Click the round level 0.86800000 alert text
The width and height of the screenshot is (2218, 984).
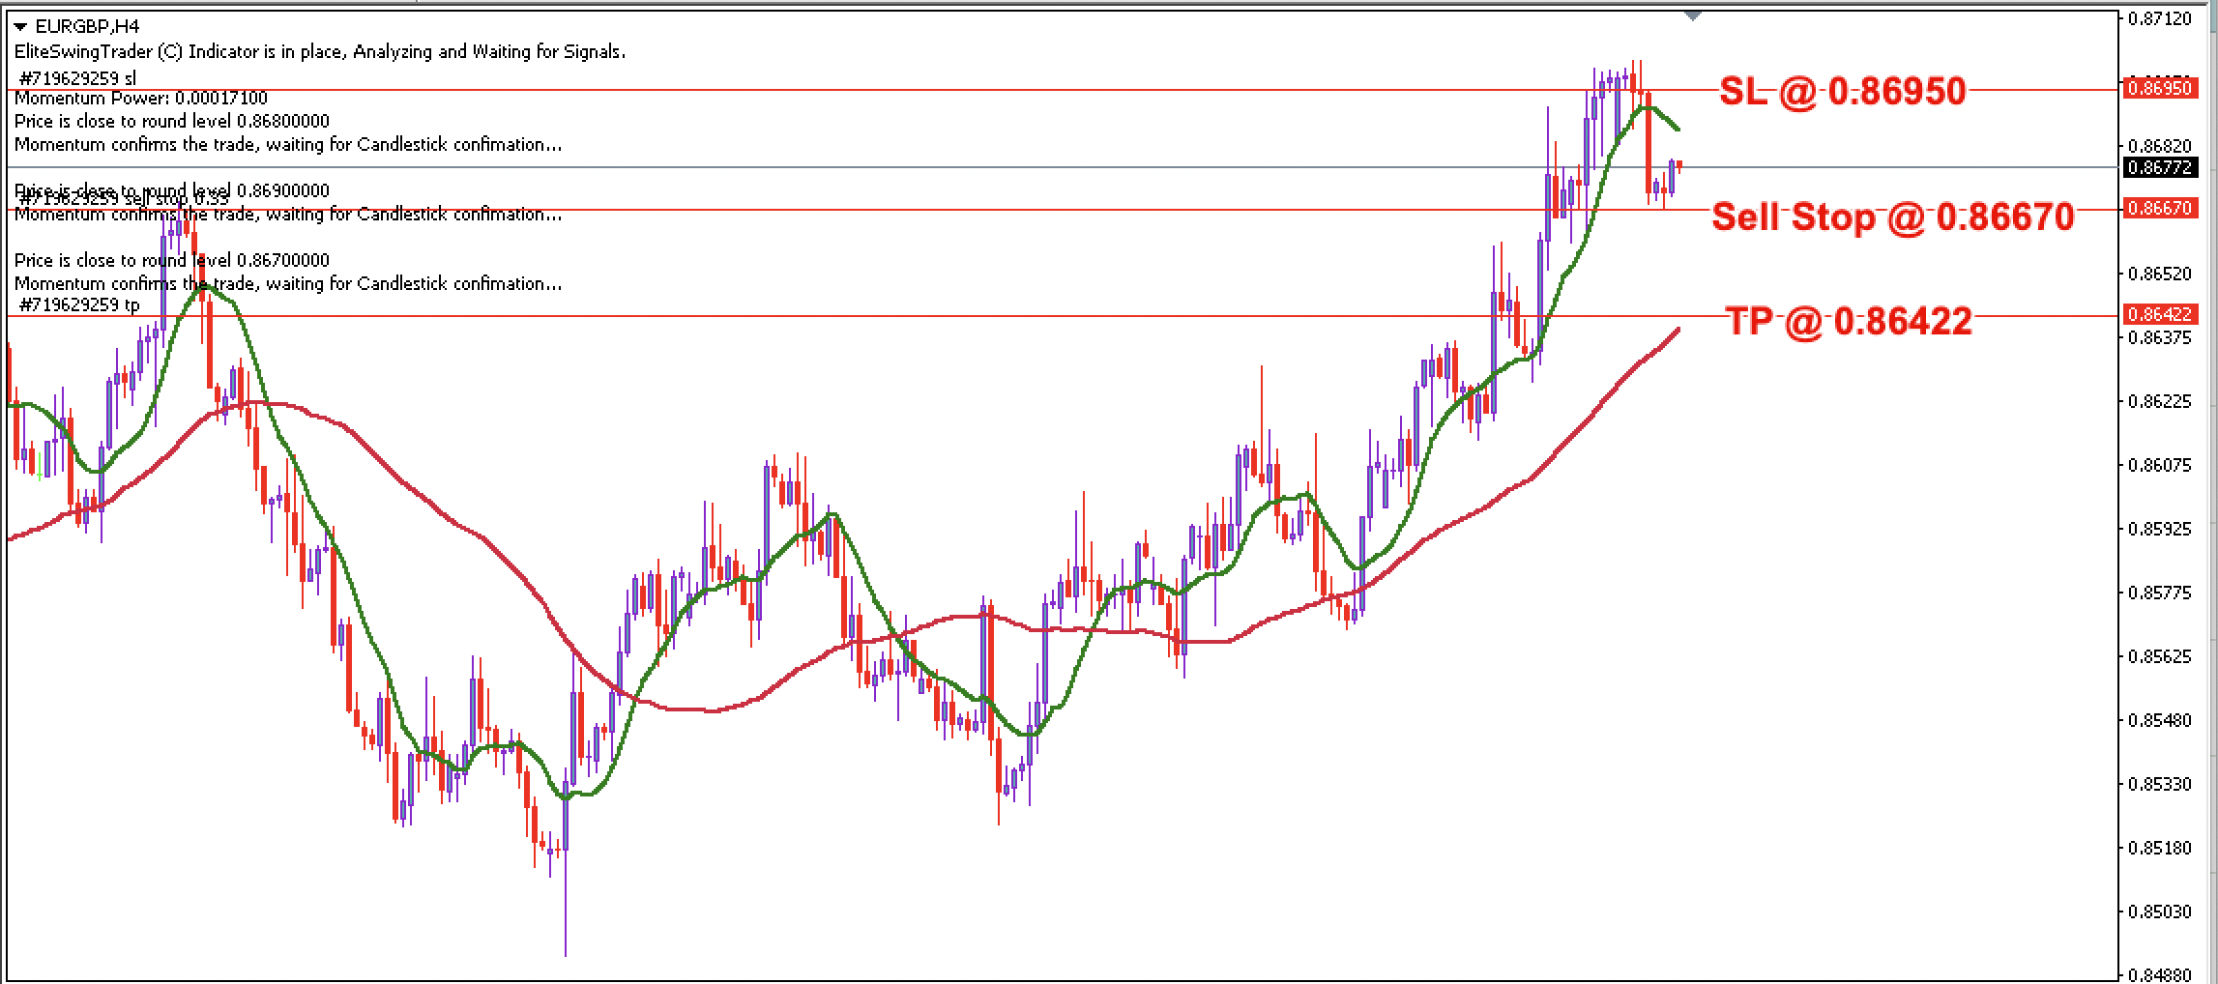pyautogui.click(x=173, y=121)
